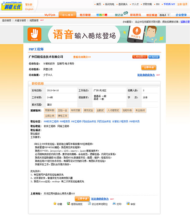Viewport: 190px width, 215px height.
Task: Click the 人才推荐奖 benefit tag
Action: tap(113, 110)
